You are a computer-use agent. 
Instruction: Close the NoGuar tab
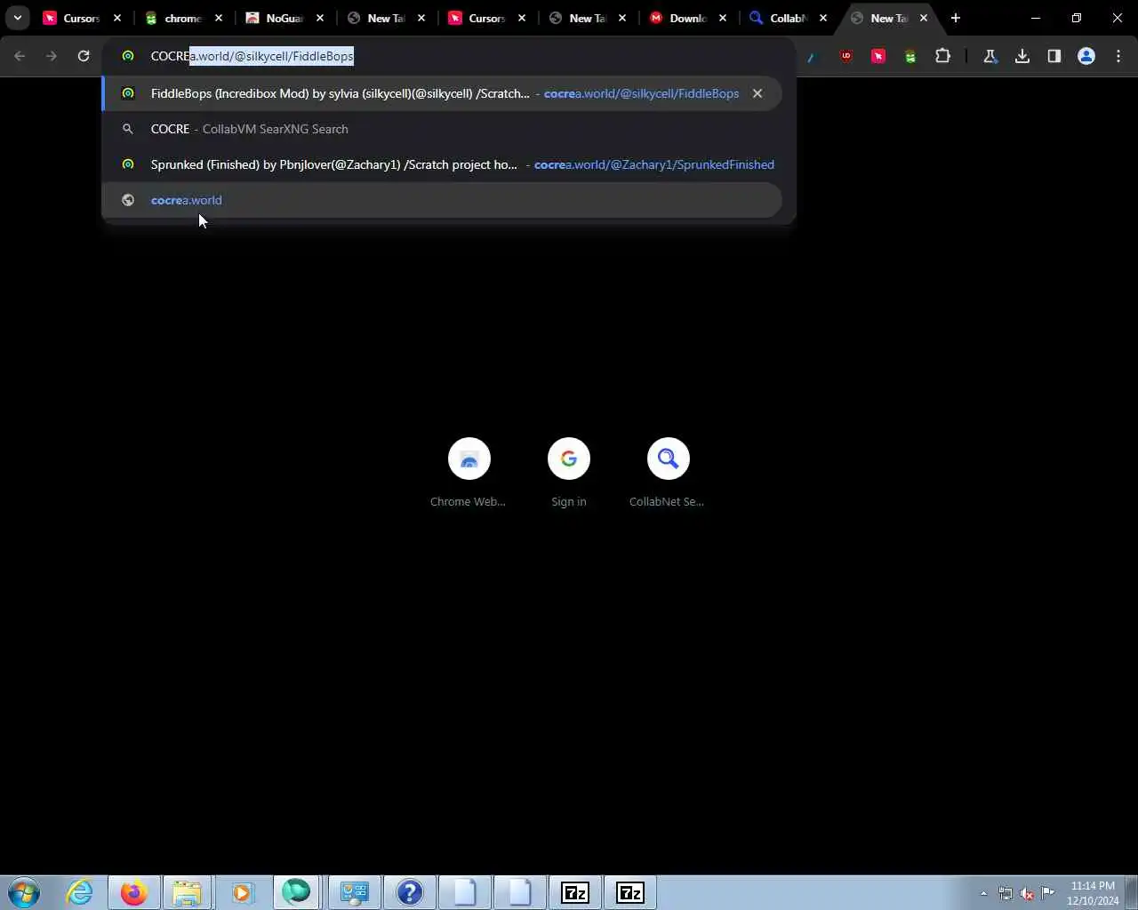pos(320,18)
